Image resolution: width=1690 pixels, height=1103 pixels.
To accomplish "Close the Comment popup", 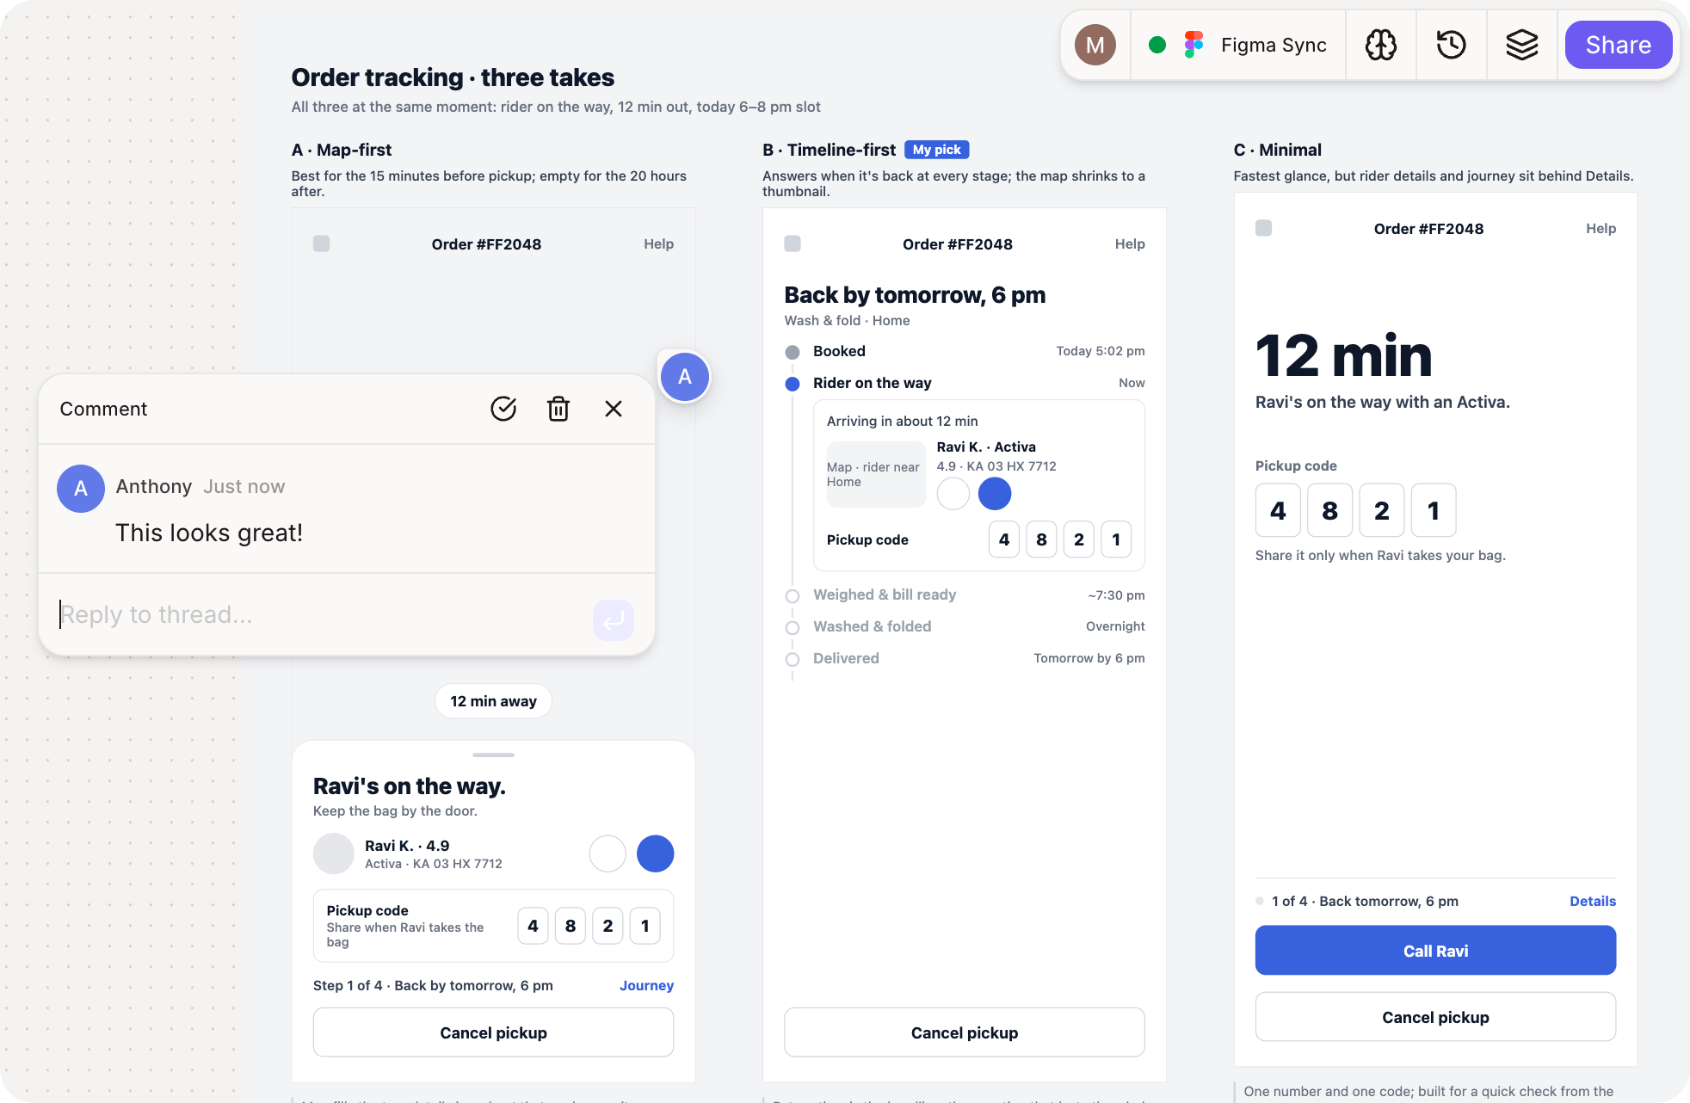I will click(614, 409).
